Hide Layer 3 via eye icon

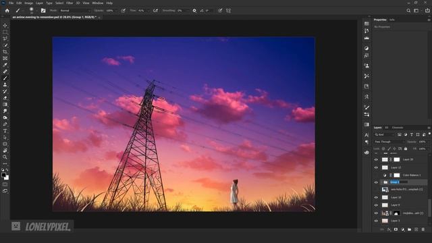coord(376,221)
